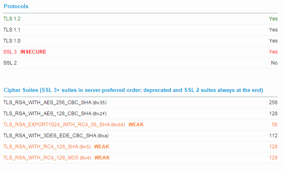Image resolution: width=285 pixels, height=170 pixels.
Task: Click the No value for SSL 2
Action: [274, 63]
